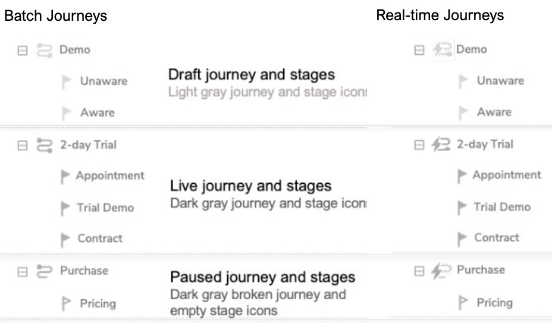552x323 pixels.
Task: Click flag icon beside real-time Contract stage
Action: [462, 239]
